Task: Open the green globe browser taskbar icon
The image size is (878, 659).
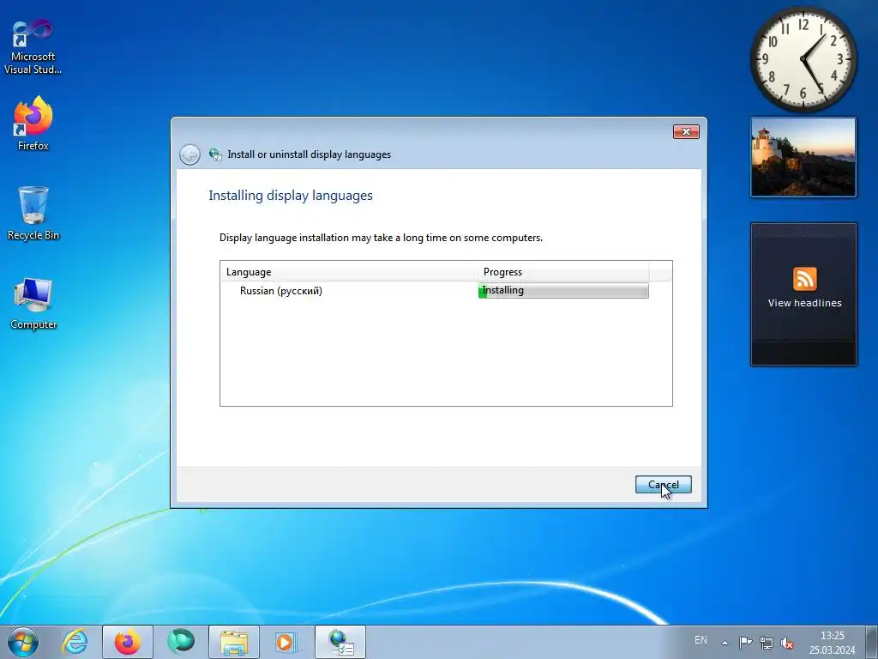Action: pos(180,642)
